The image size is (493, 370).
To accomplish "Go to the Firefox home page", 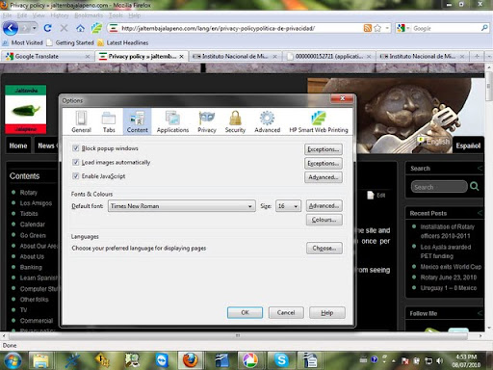I will tap(80, 28).
